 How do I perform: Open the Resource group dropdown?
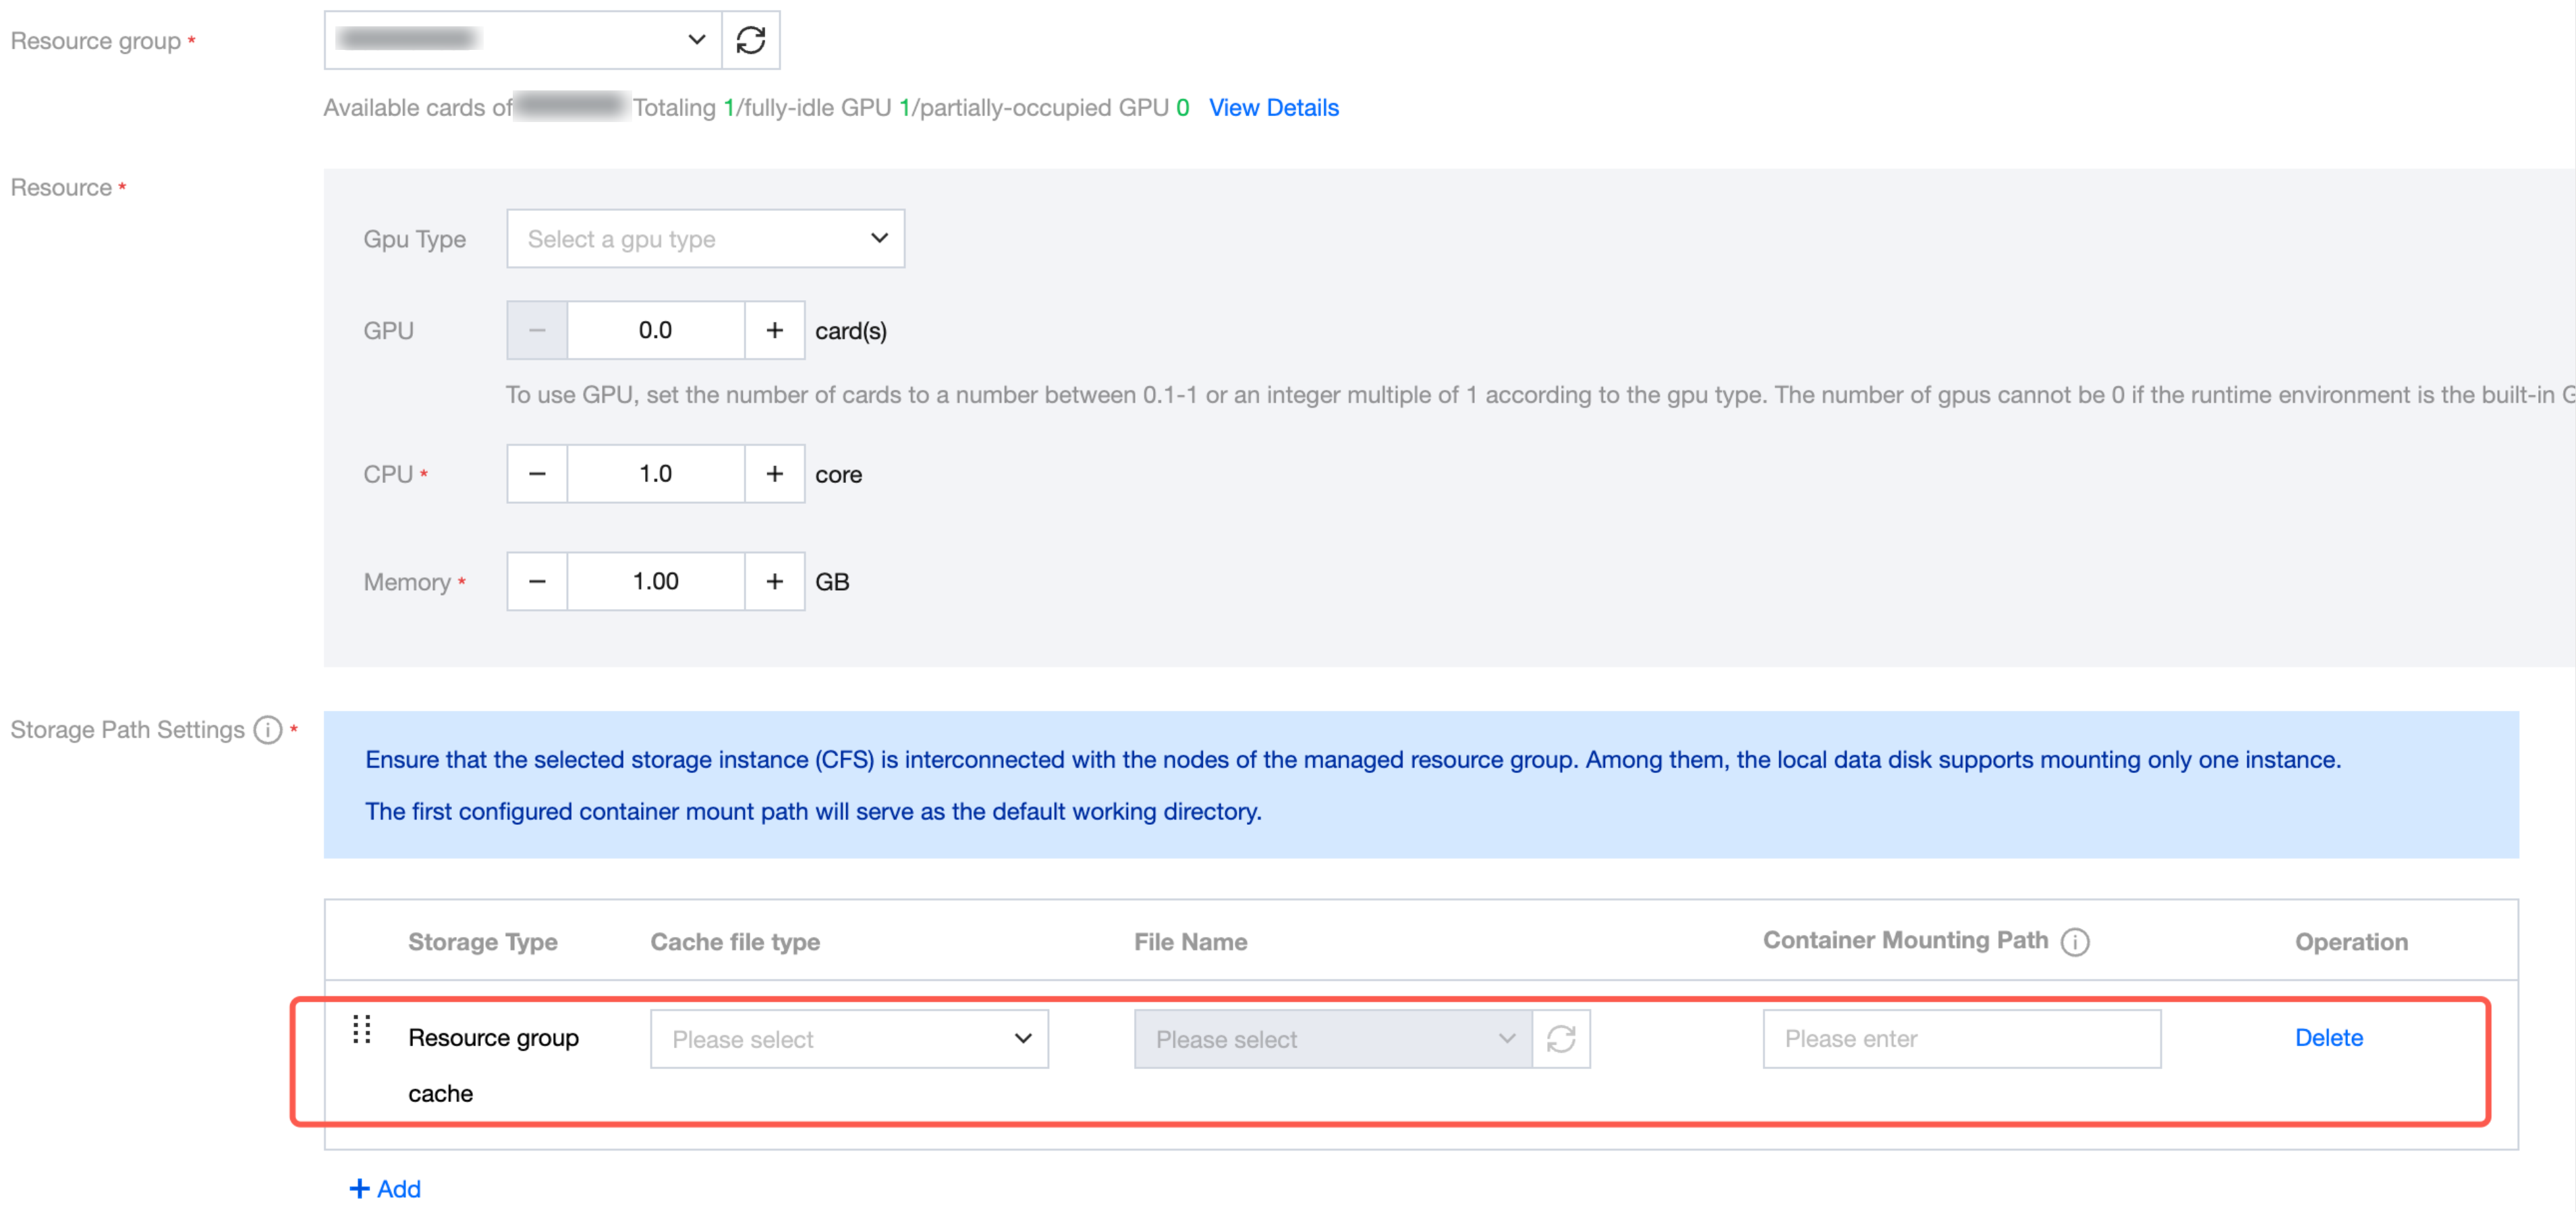pyautogui.click(x=523, y=40)
